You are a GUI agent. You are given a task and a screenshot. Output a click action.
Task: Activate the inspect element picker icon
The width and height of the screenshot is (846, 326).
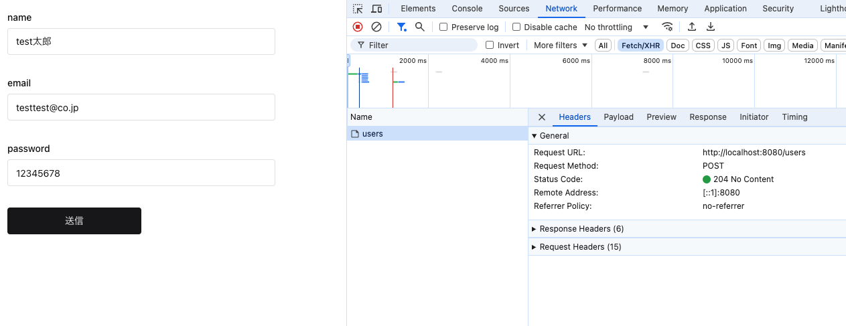tap(358, 9)
